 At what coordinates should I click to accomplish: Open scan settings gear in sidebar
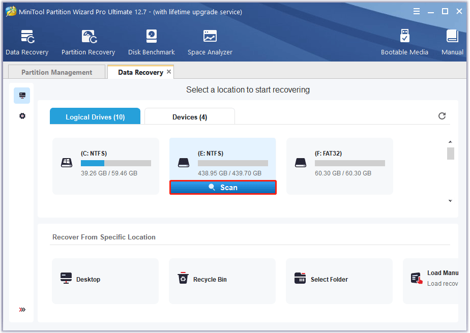tap(22, 116)
